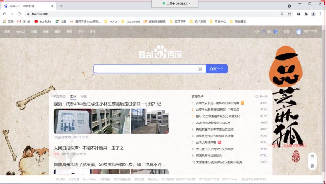Click the Baidu user avatar
Image resolution: width=326 pixels, height=184 pixels.
(299, 31)
